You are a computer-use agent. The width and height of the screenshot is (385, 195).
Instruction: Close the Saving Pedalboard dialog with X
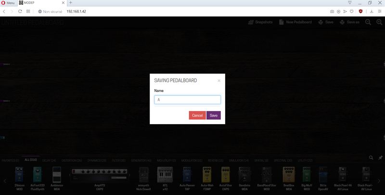coord(219,80)
